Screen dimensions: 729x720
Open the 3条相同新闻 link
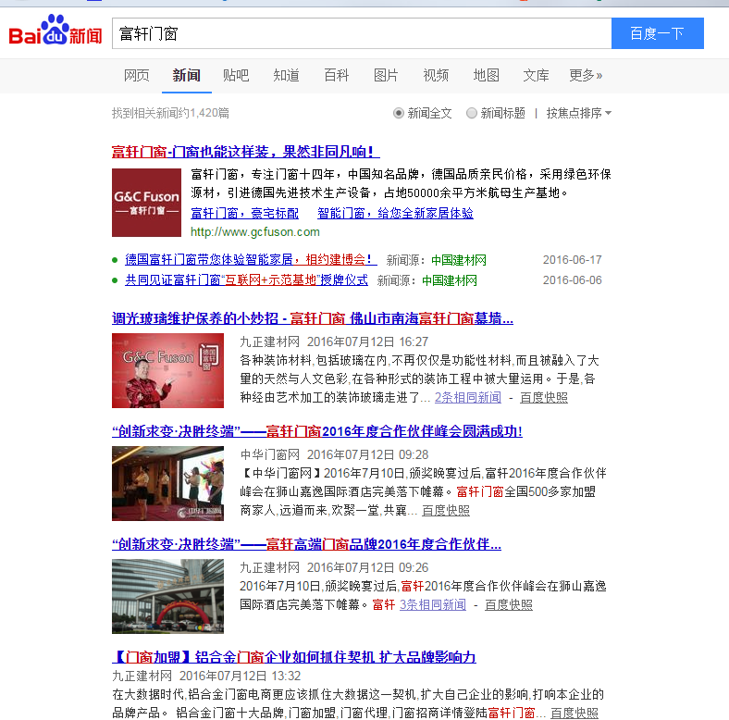pyautogui.click(x=433, y=604)
